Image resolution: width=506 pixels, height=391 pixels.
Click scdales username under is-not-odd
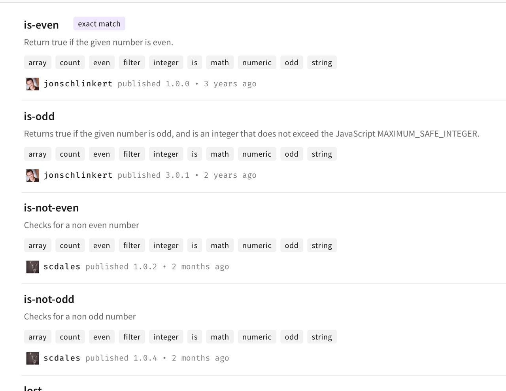[x=62, y=358]
